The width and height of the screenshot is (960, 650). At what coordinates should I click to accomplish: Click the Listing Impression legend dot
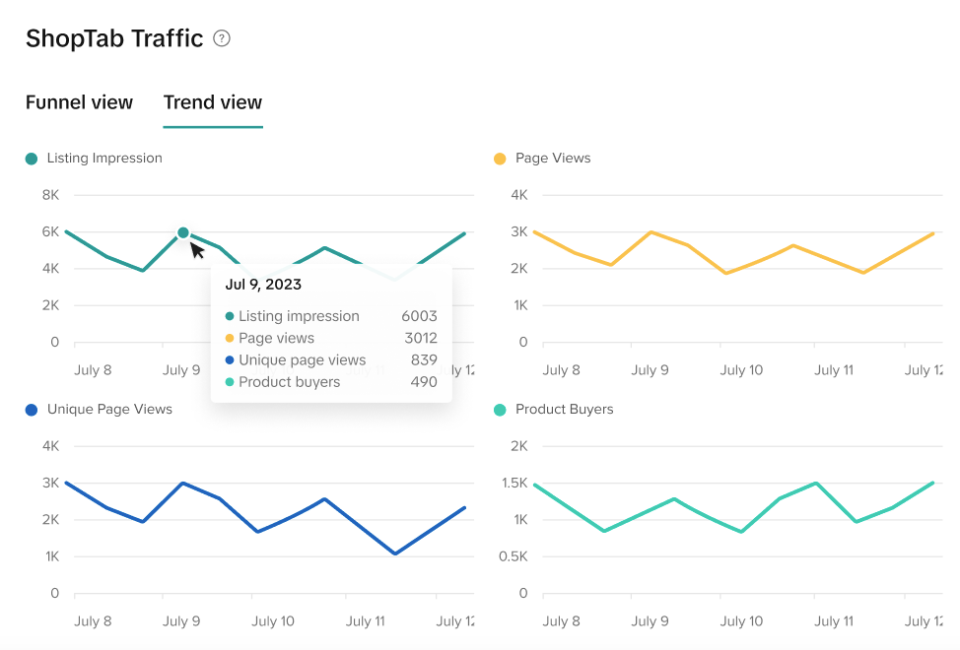point(32,159)
